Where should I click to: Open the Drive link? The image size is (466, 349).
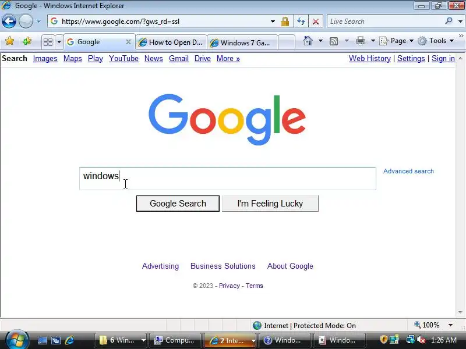pos(202,59)
